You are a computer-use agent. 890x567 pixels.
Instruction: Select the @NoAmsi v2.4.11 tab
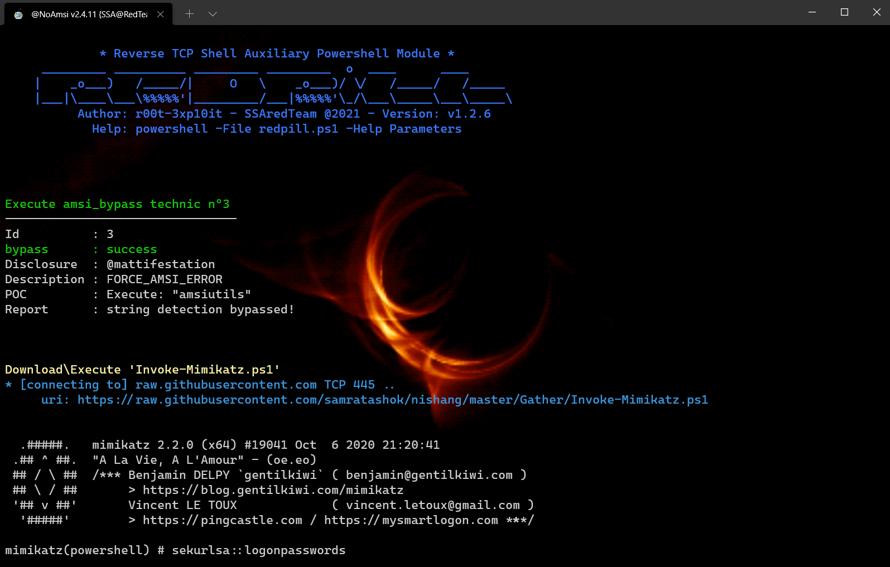89,14
